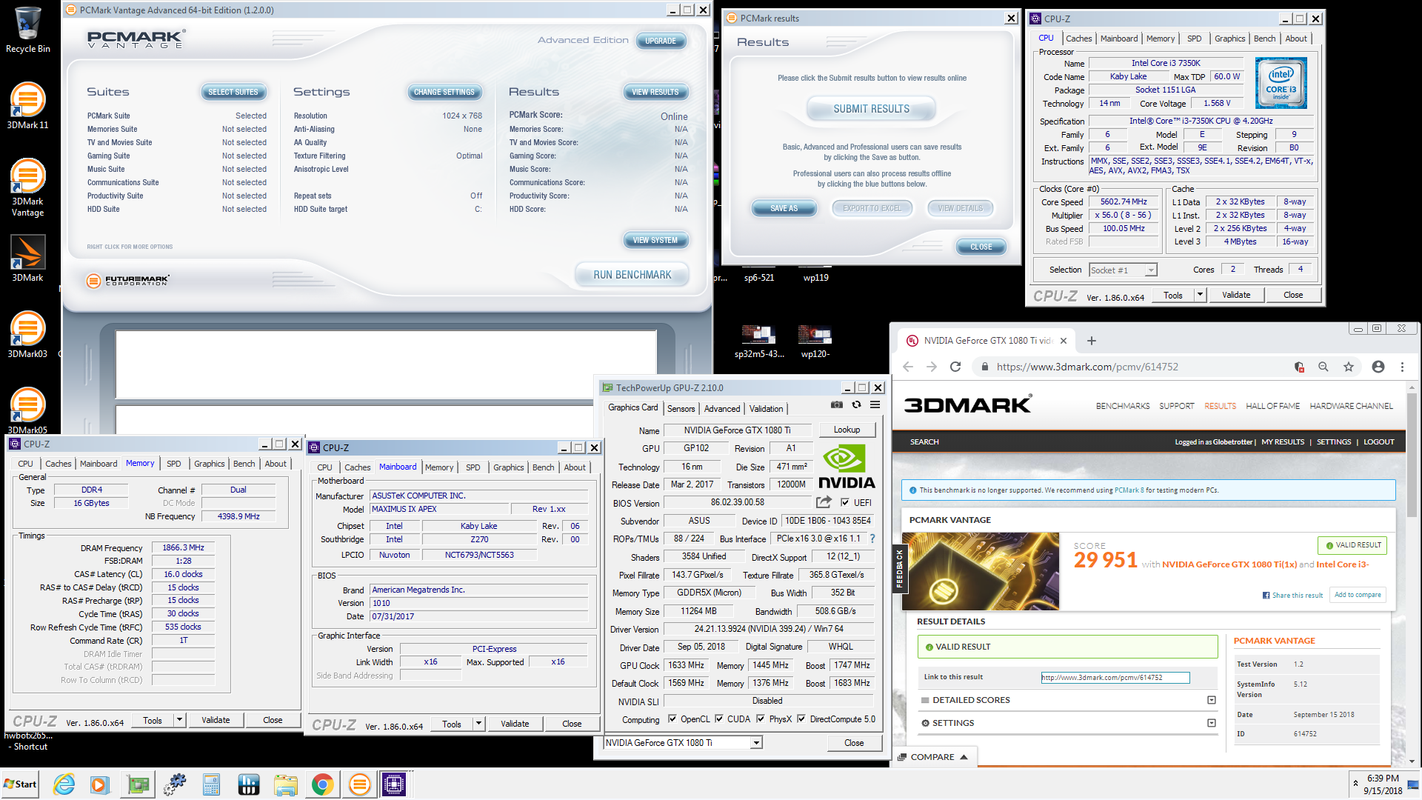Click the PCMark 8 link in notice
The height and width of the screenshot is (800, 1422).
1129,490
